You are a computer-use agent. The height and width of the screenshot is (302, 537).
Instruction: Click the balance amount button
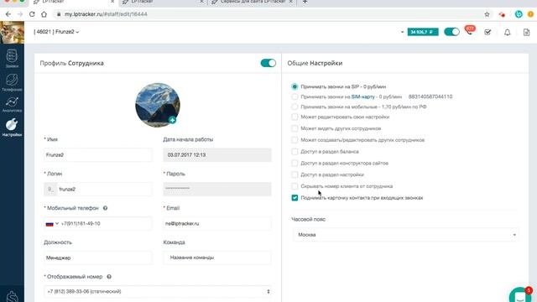[423, 32]
